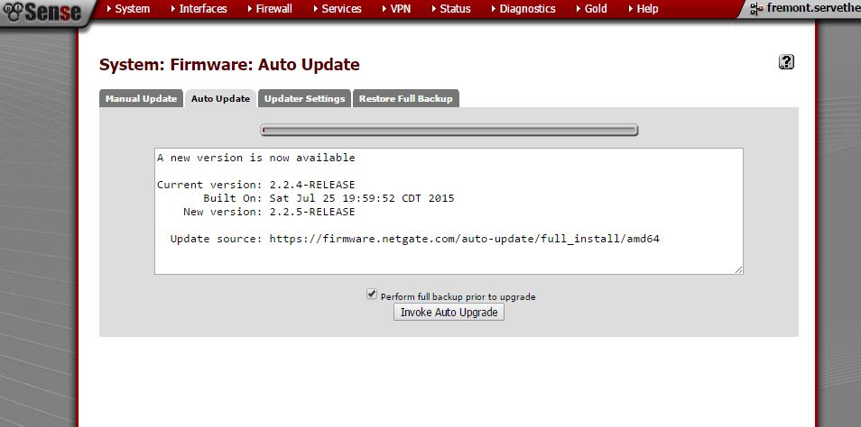Click inside the version info text area
861x427 pixels.
click(449, 211)
